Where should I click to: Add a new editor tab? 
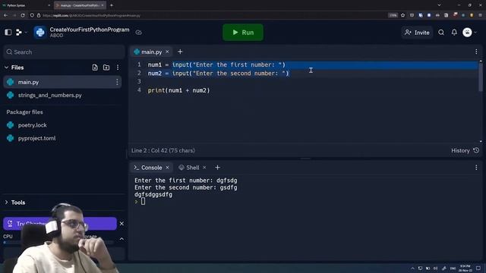click(x=180, y=52)
